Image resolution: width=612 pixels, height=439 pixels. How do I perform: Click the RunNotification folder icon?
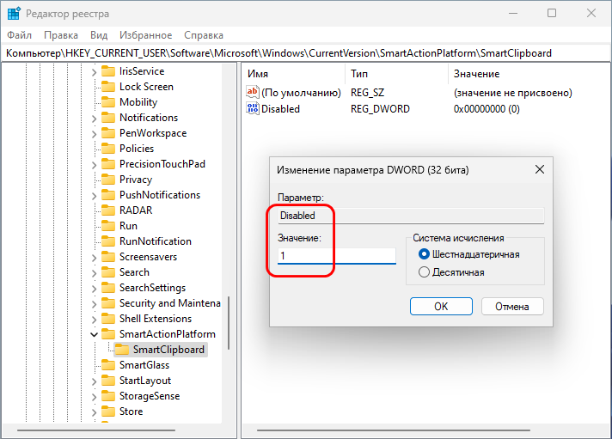pyautogui.click(x=108, y=241)
